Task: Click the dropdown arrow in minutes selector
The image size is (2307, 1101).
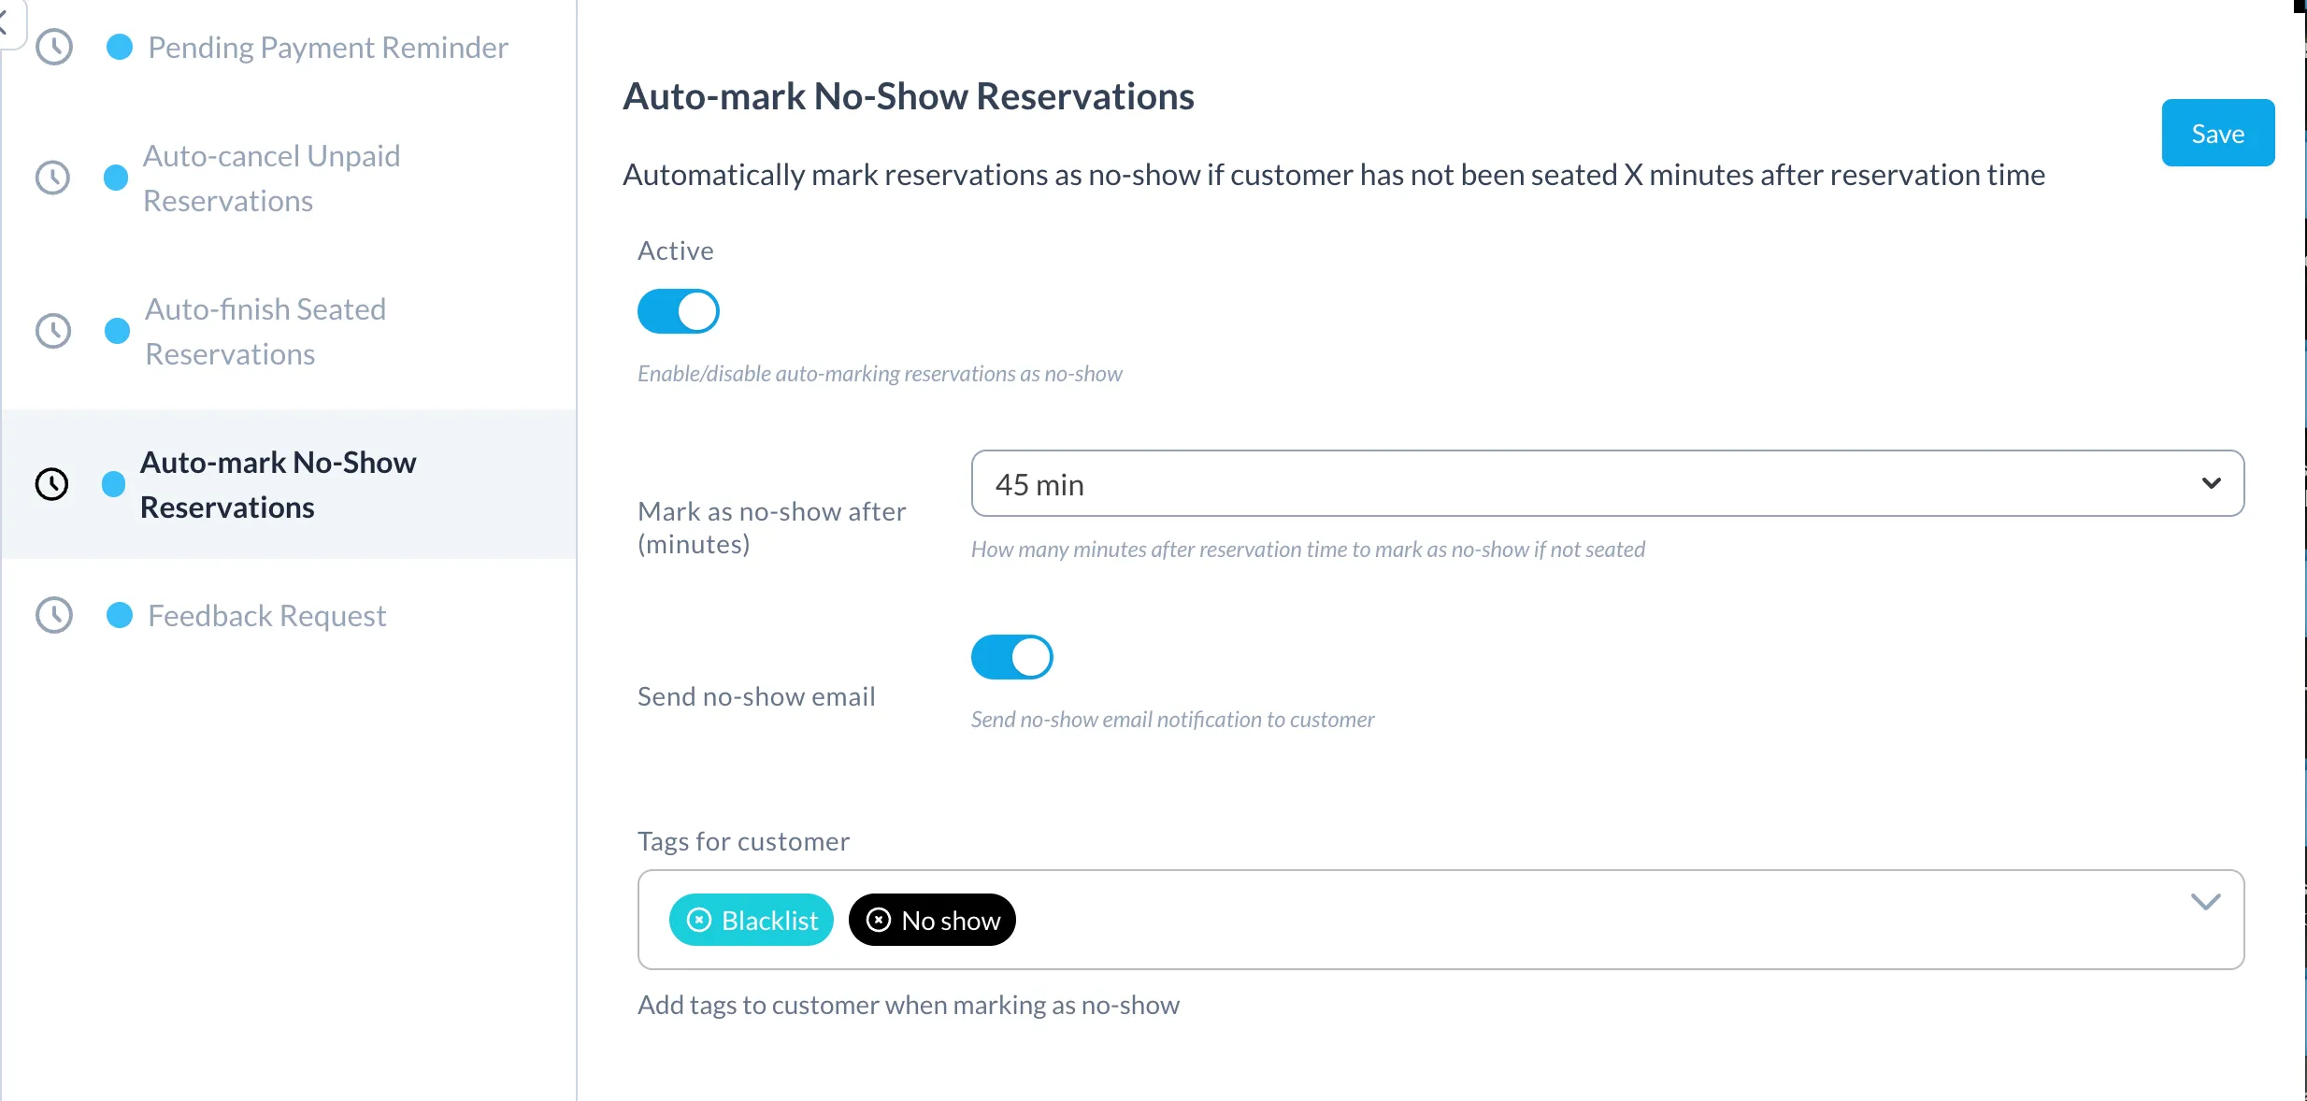Action: [x=2212, y=483]
